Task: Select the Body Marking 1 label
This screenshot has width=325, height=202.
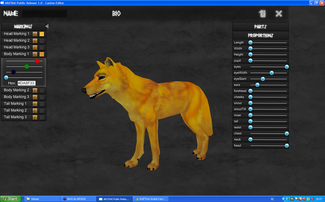Action: [x=16, y=54]
